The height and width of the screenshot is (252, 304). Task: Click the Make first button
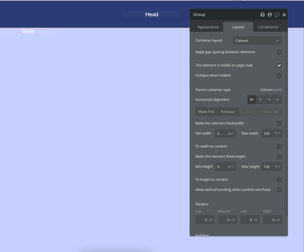click(x=206, y=112)
